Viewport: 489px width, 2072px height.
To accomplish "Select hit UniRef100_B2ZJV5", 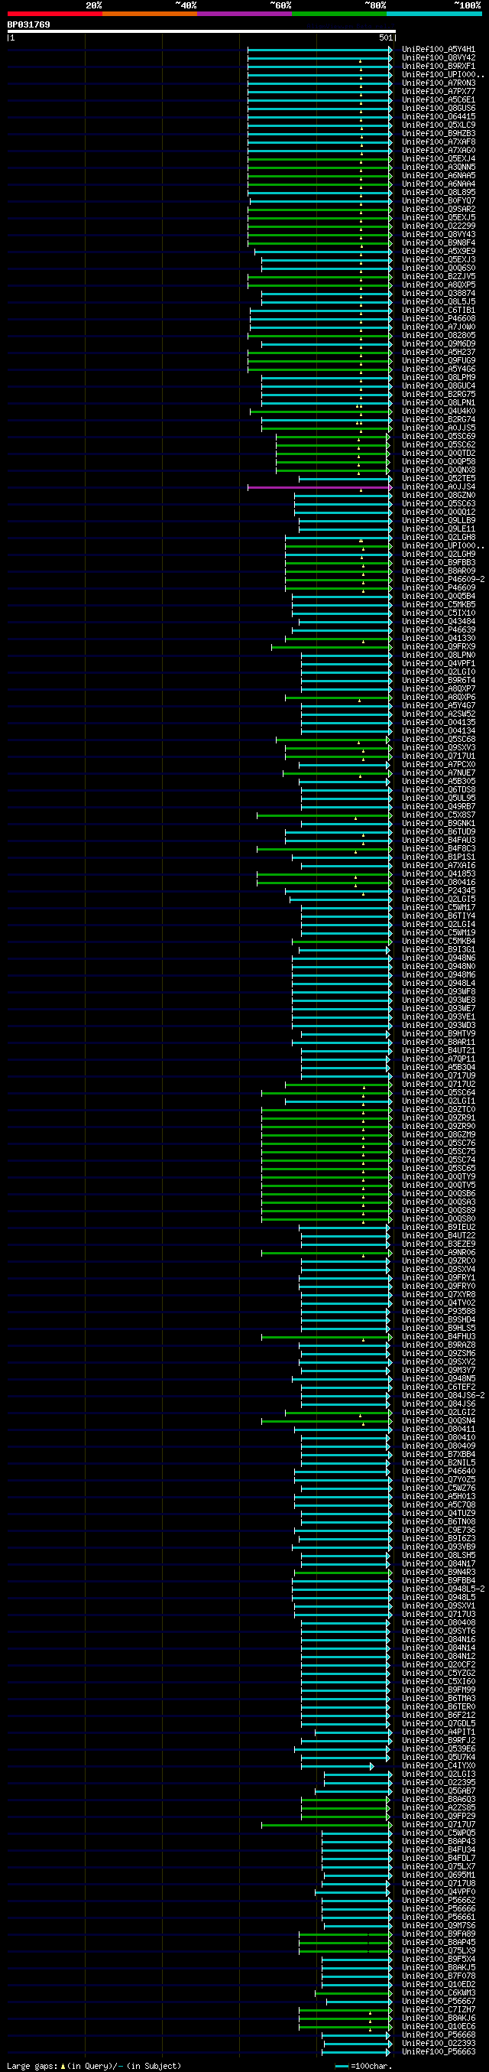I will [x=439, y=277].
